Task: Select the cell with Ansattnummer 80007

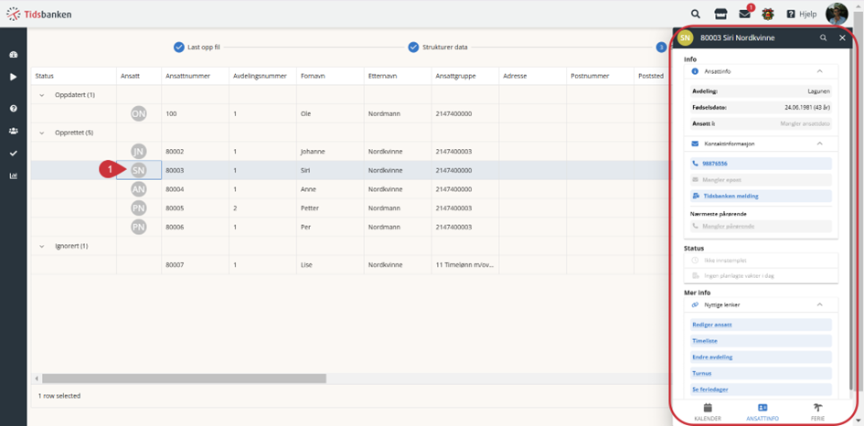Action: [x=195, y=264]
